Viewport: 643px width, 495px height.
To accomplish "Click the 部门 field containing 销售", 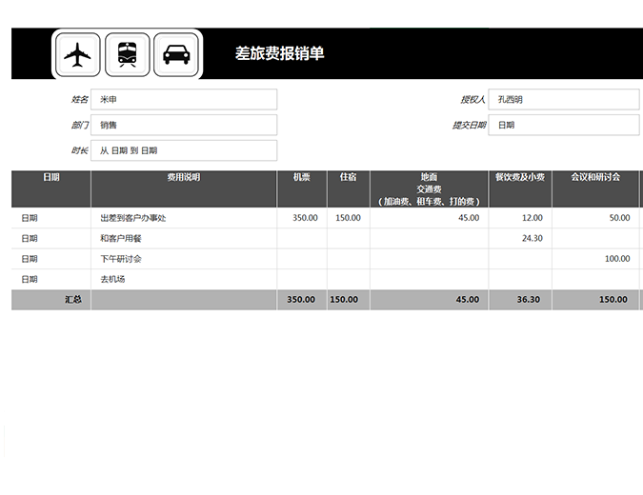I will point(184,125).
